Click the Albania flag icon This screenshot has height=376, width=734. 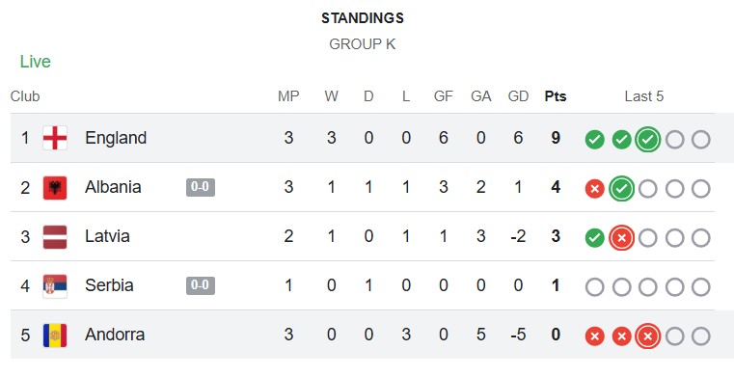55,188
